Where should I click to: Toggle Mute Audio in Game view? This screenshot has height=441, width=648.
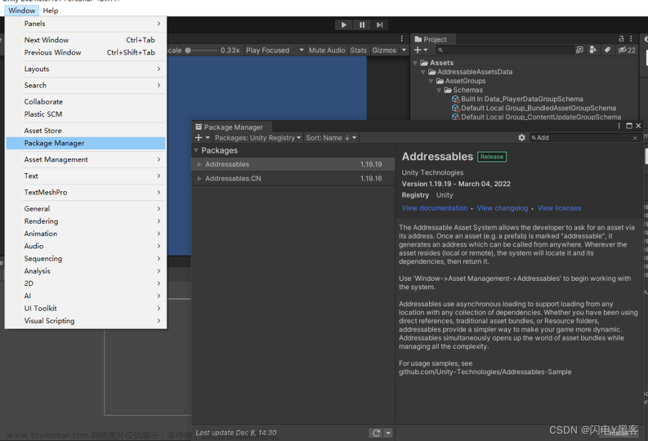coord(327,50)
